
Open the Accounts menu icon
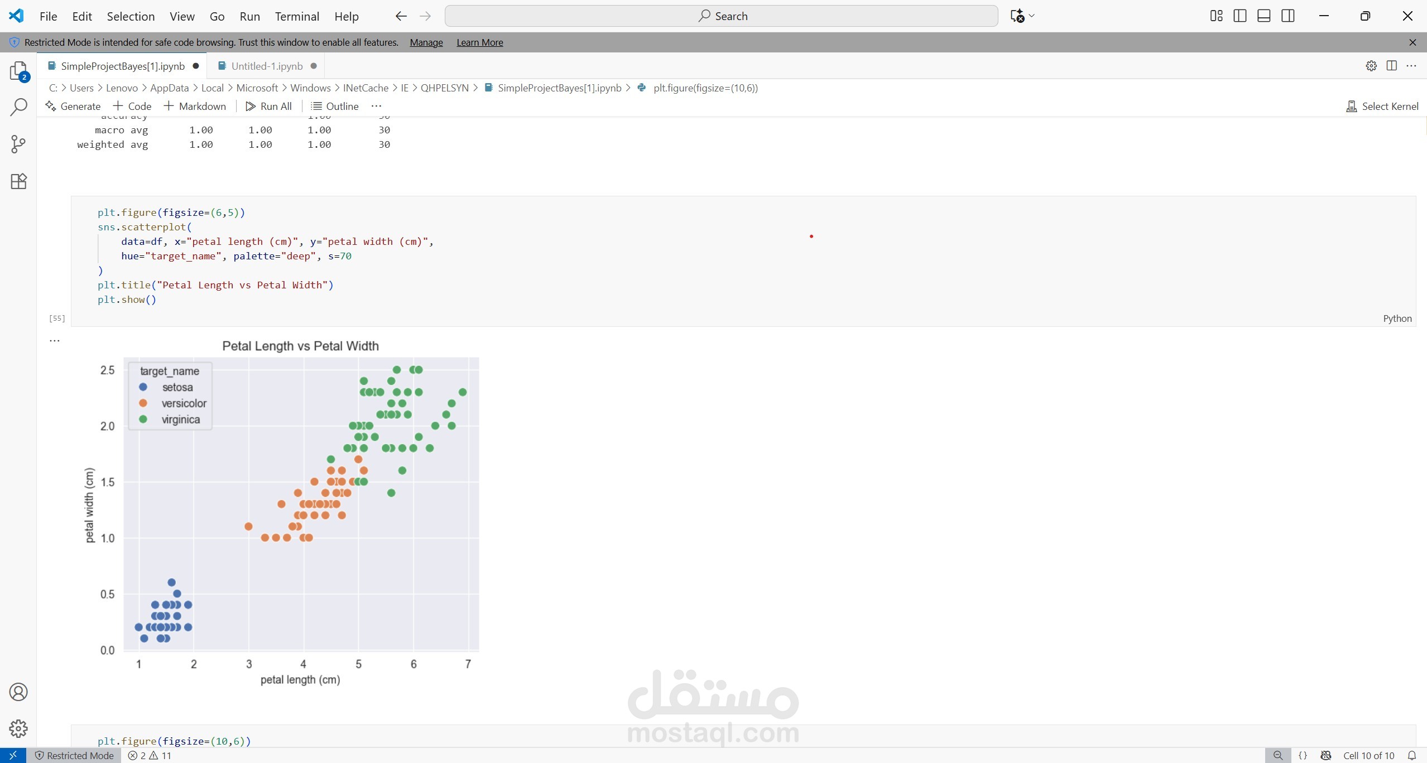[x=18, y=692]
